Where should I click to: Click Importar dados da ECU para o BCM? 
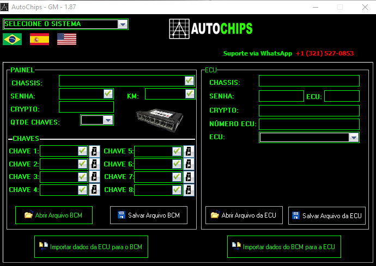[91, 246]
